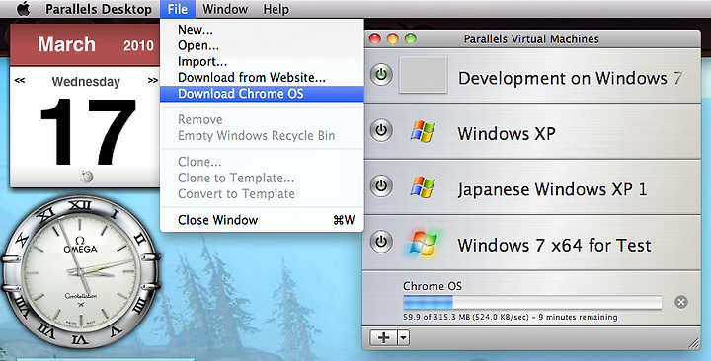
Task: Zoom the Parallels Virtual Machines window
Action: (411, 38)
